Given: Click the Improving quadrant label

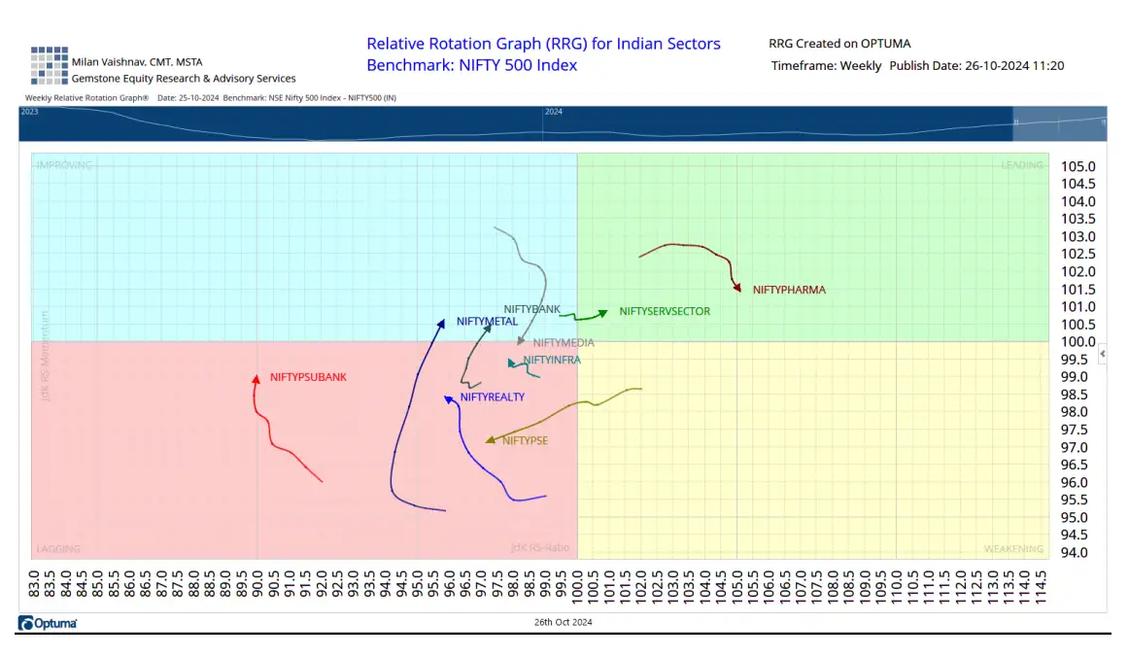Looking at the screenshot, I should coord(64,165).
